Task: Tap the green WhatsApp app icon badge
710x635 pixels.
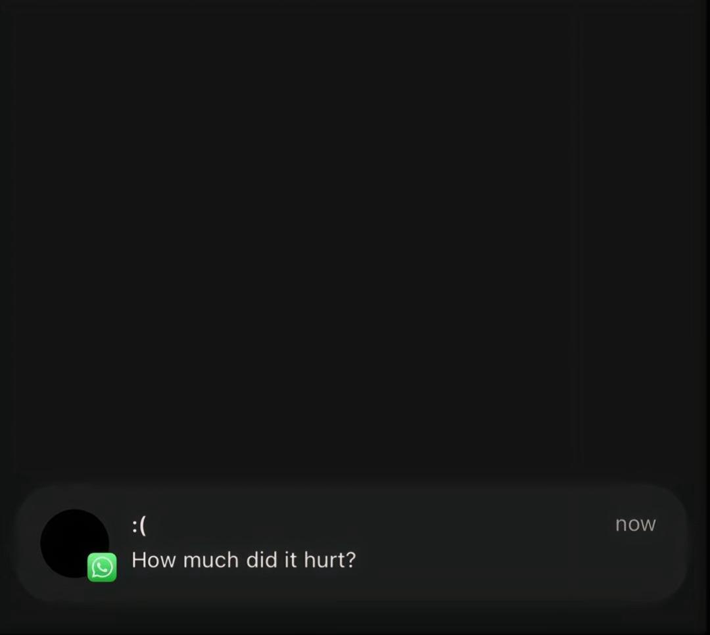Action: [x=102, y=567]
